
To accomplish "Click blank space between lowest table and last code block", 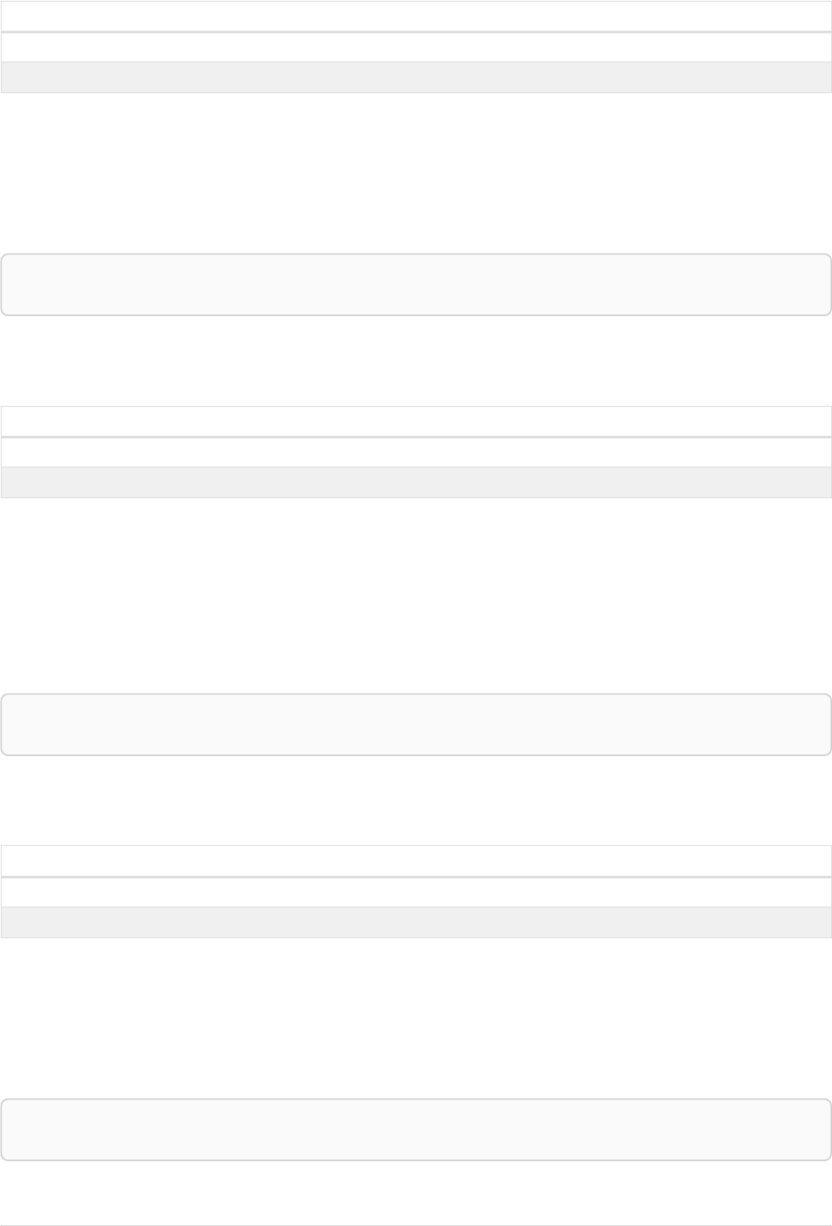I will 416,1018.
